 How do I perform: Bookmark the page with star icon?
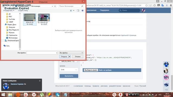[x=147, y=5]
